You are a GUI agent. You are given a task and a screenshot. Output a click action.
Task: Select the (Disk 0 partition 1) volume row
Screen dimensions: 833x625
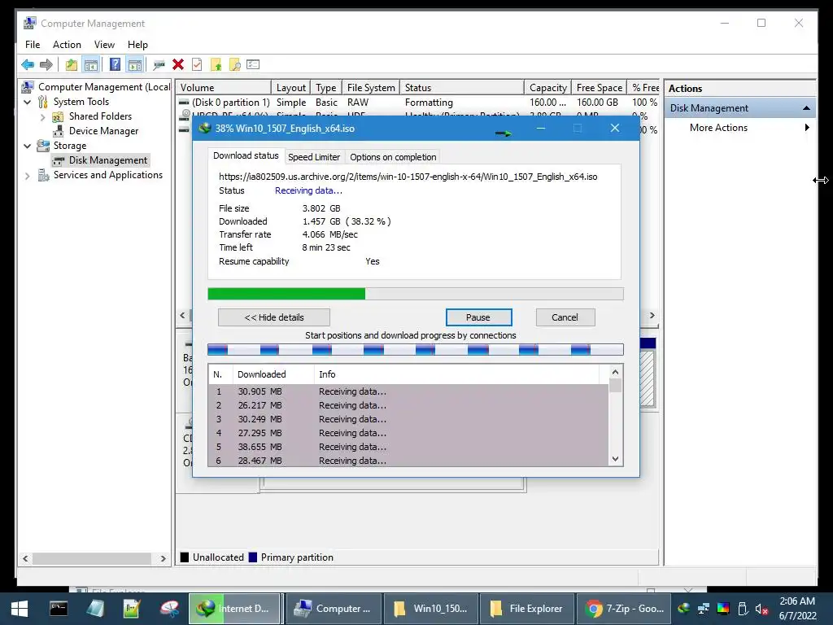[417, 102]
